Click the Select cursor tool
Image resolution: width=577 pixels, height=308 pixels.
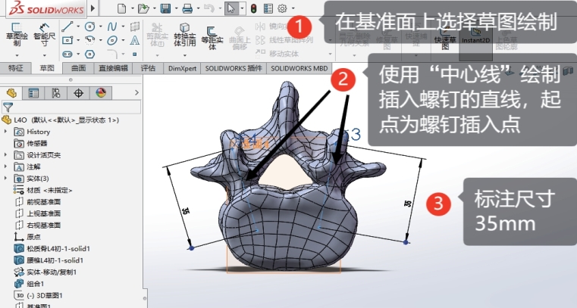point(231,8)
